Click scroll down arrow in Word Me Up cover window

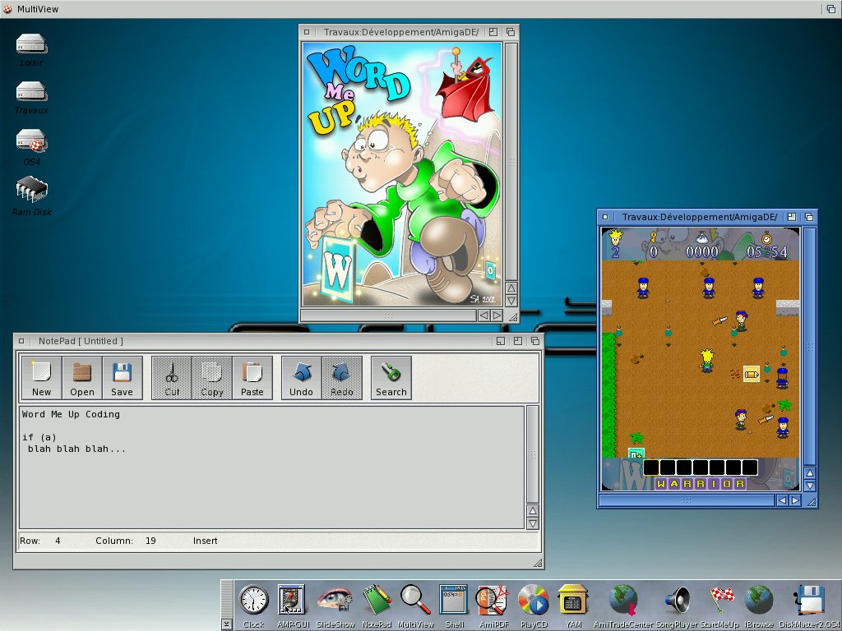pyautogui.click(x=511, y=301)
